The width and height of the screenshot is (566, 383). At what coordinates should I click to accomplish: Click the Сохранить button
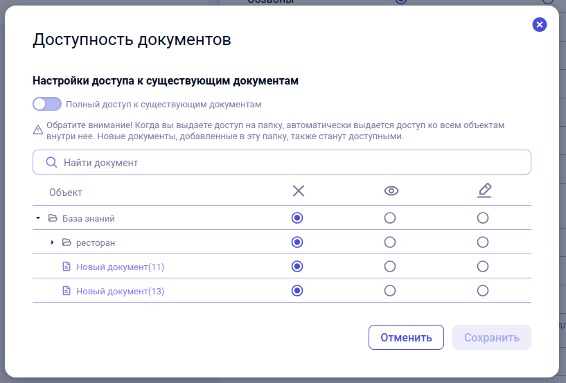click(x=492, y=337)
